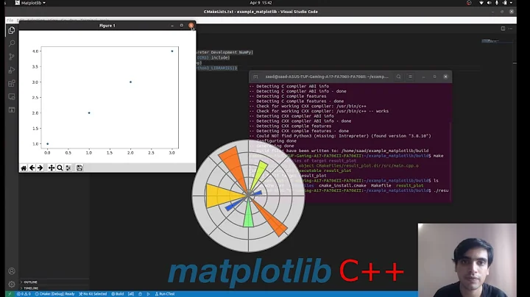Click the red recording indicator in top bar
530x297 pixels.
pos(469,3)
